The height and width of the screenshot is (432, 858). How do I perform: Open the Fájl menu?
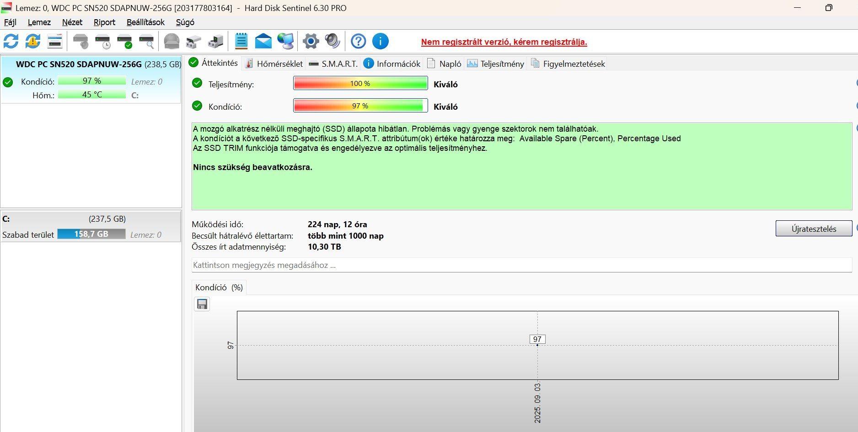pos(10,22)
